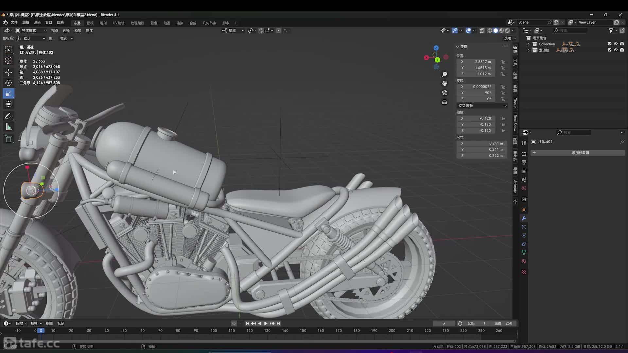Open shading options dropdown arrow
This screenshot has width=628, height=353.
click(513, 30)
